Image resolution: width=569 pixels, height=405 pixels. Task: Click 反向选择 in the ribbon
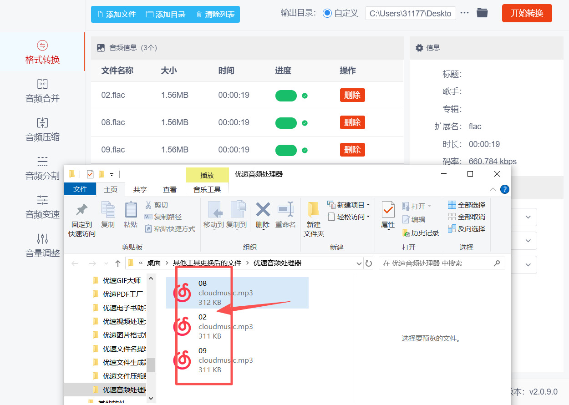click(467, 229)
